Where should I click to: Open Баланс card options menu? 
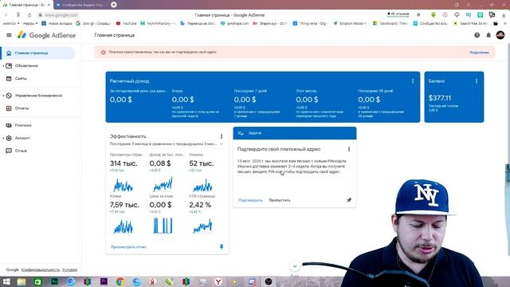477,81
